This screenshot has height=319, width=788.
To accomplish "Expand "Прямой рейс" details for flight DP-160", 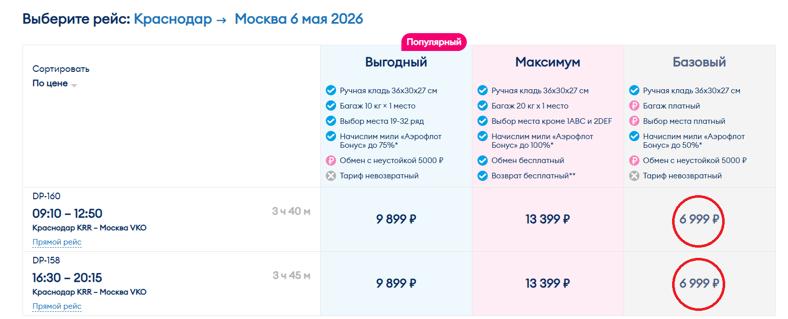I will [57, 242].
